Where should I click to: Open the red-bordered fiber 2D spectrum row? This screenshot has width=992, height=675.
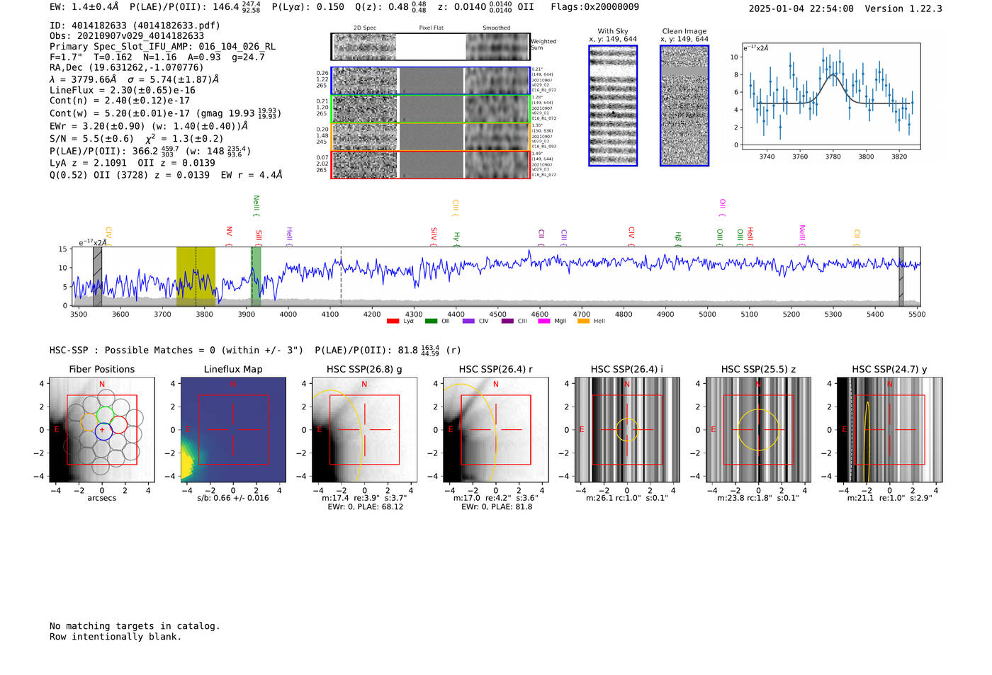pyautogui.click(x=430, y=164)
